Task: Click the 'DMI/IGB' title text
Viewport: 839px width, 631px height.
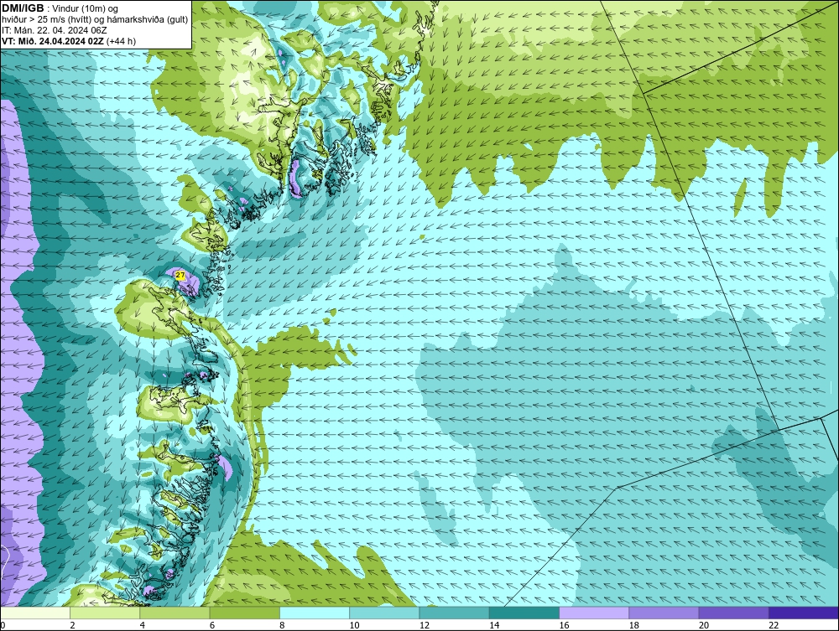Action: click(23, 8)
